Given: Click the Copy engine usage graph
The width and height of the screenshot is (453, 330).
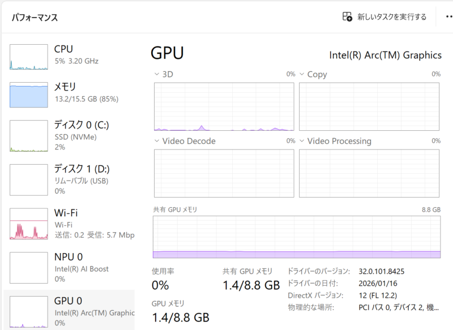Looking at the screenshot, I should pyautogui.click(x=369, y=106).
